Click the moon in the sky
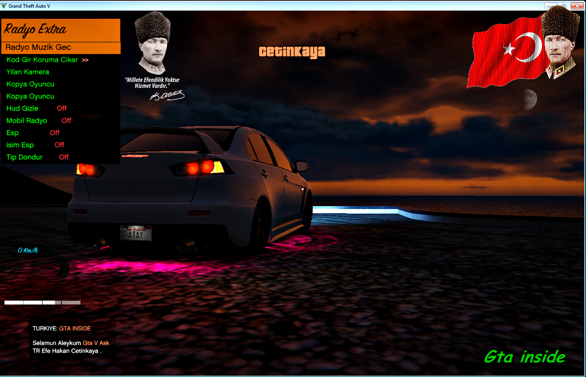This screenshot has width=586, height=377. click(530, 99)
